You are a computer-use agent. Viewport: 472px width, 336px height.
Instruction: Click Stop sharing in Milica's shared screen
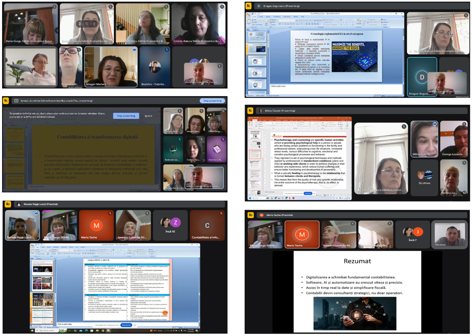pos(308,193)
